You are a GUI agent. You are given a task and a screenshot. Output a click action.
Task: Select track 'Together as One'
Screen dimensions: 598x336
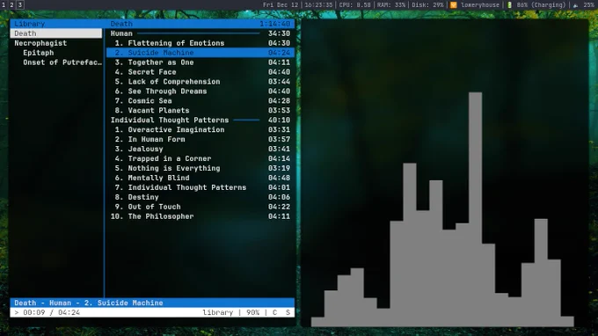[x=201, y=62]
